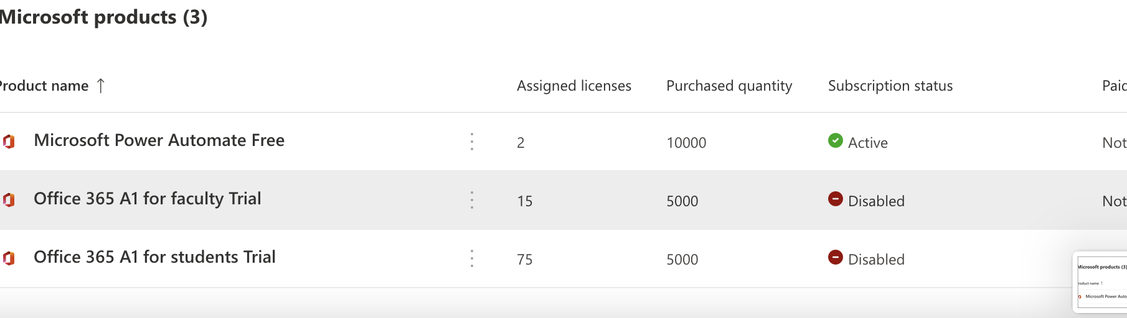Open more actions for Office 365 A1 students

click(472, 258)
